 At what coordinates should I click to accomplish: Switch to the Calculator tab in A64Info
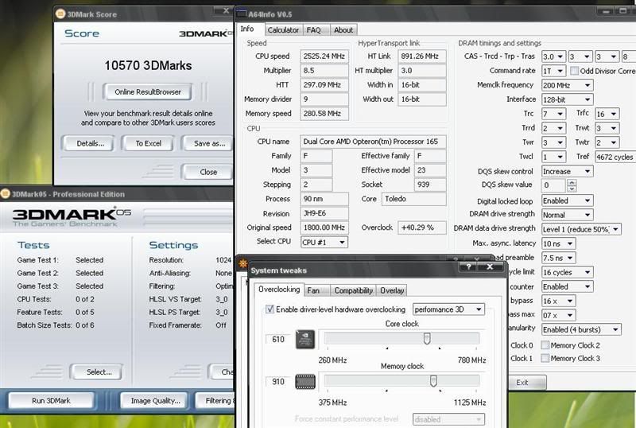point(283,30)
